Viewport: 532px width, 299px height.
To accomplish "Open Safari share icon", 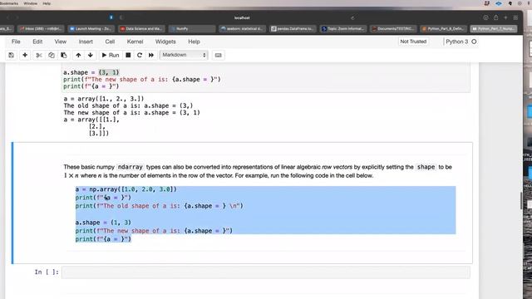I will point(495,17).
